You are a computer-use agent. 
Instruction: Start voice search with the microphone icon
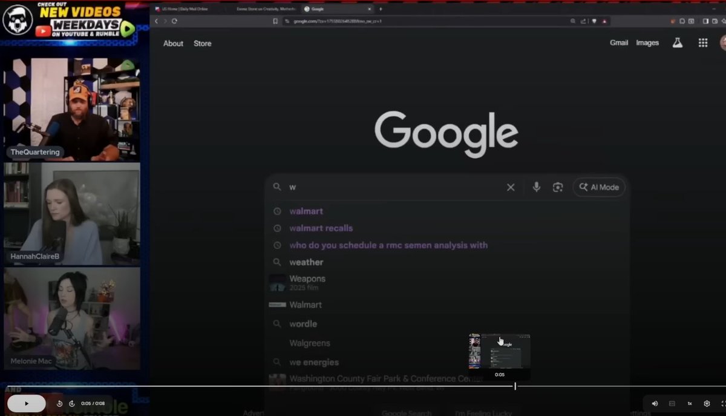point(536,187)
